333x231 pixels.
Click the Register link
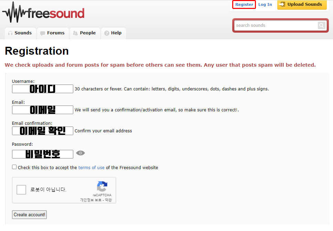coord(244,4)
